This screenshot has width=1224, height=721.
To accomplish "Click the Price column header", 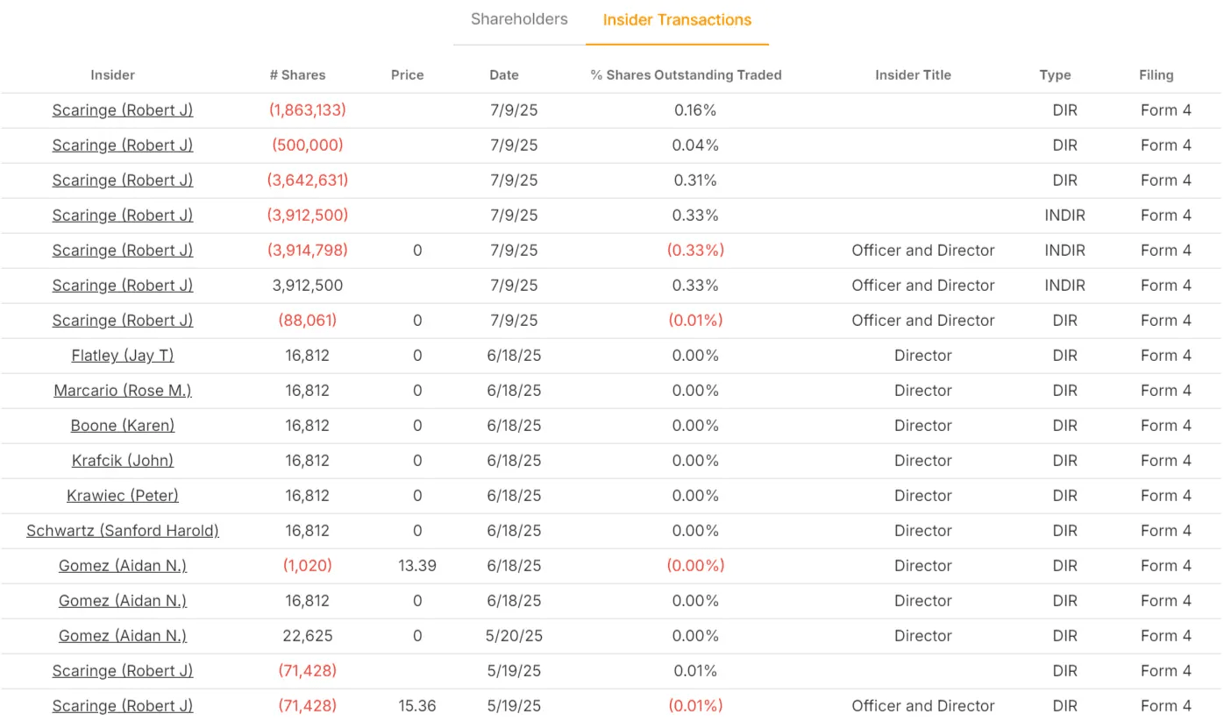I will 407,75.
